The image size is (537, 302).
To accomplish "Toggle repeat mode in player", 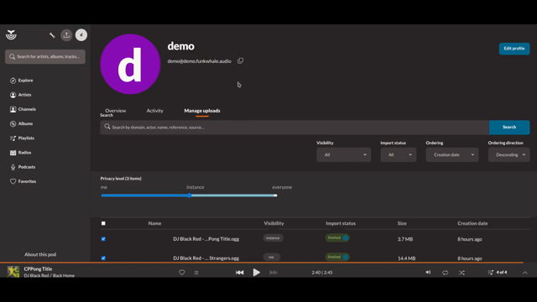I will (446, 273).
